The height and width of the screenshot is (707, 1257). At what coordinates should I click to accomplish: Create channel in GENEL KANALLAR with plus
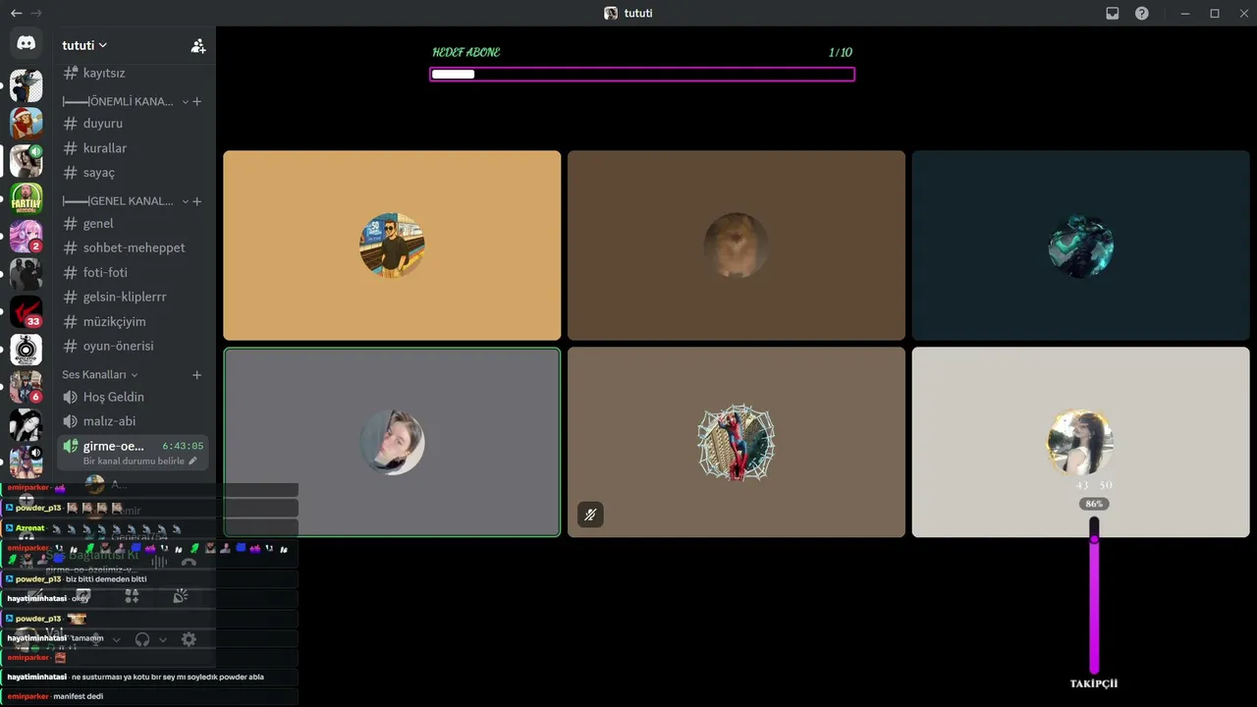(197, 201)
